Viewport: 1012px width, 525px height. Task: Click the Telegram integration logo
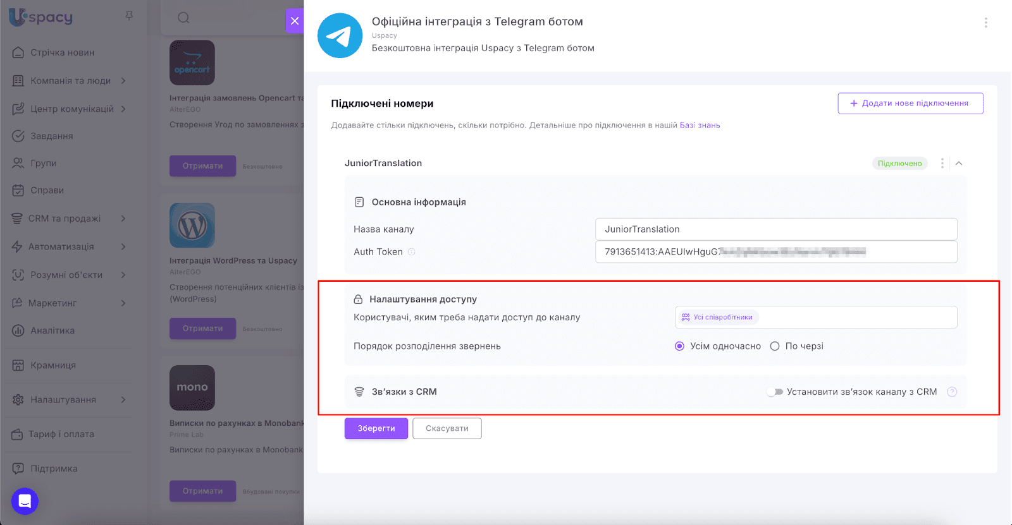click(x=340, y=35)
